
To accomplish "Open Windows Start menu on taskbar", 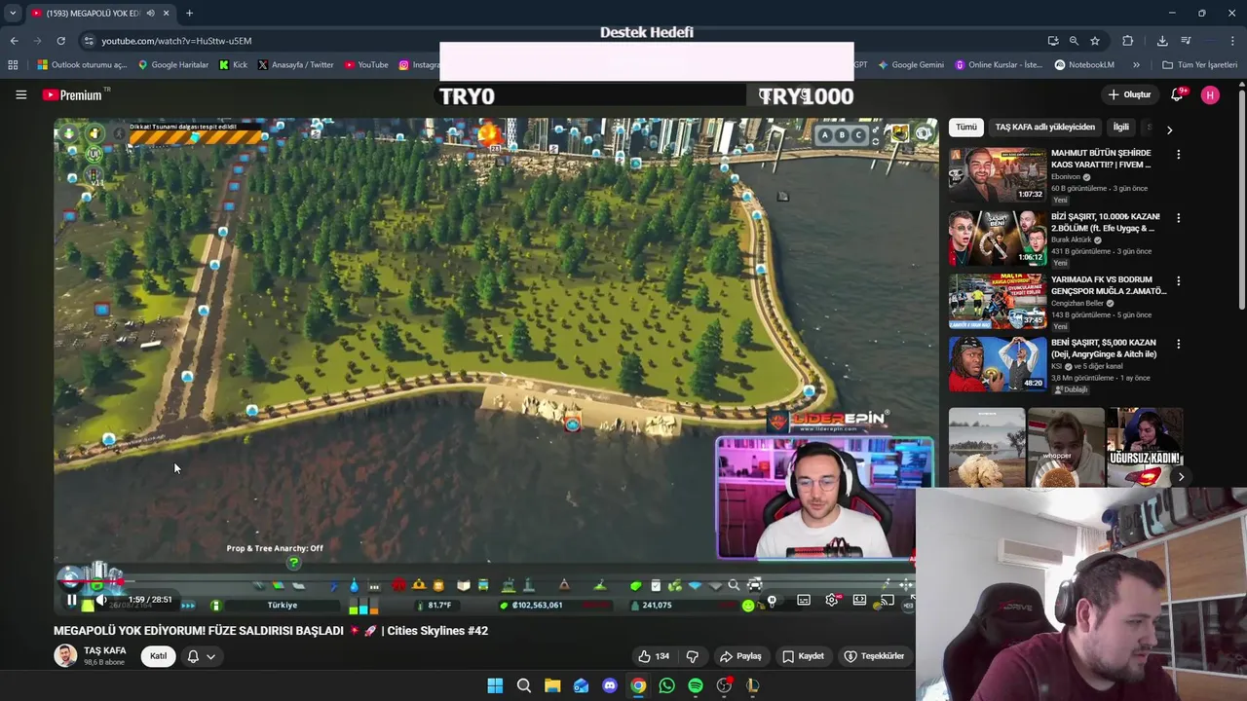I will (x=495, y=685).
